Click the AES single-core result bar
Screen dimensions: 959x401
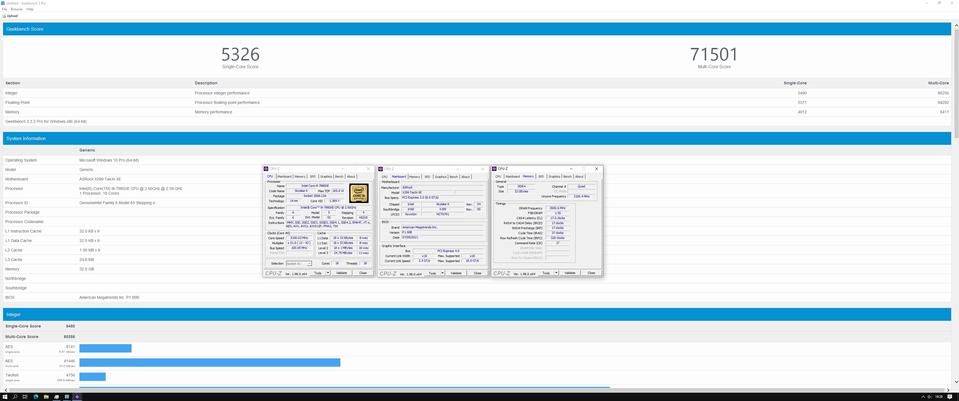(x=105, y=349)
